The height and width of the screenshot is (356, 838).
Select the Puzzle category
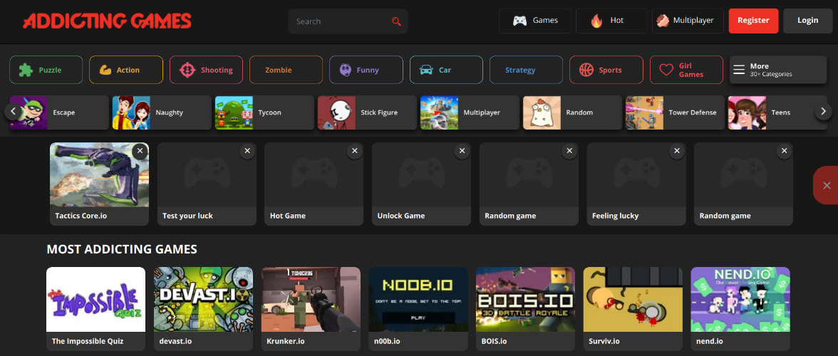click(46, 70)
